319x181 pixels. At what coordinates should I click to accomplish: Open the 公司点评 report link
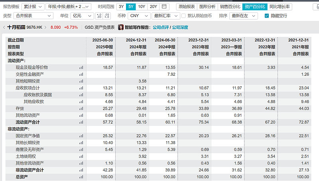(x=161, y=28)
